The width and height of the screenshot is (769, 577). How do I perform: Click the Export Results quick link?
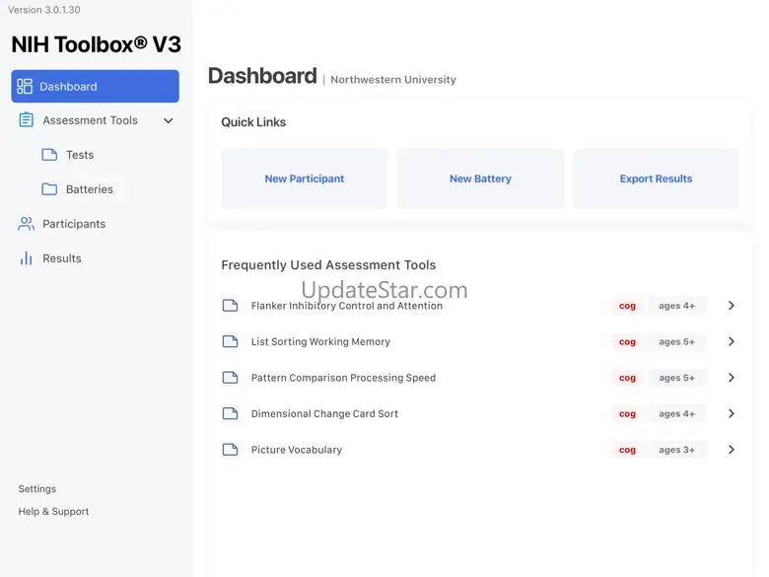click(x=656, y=179)
